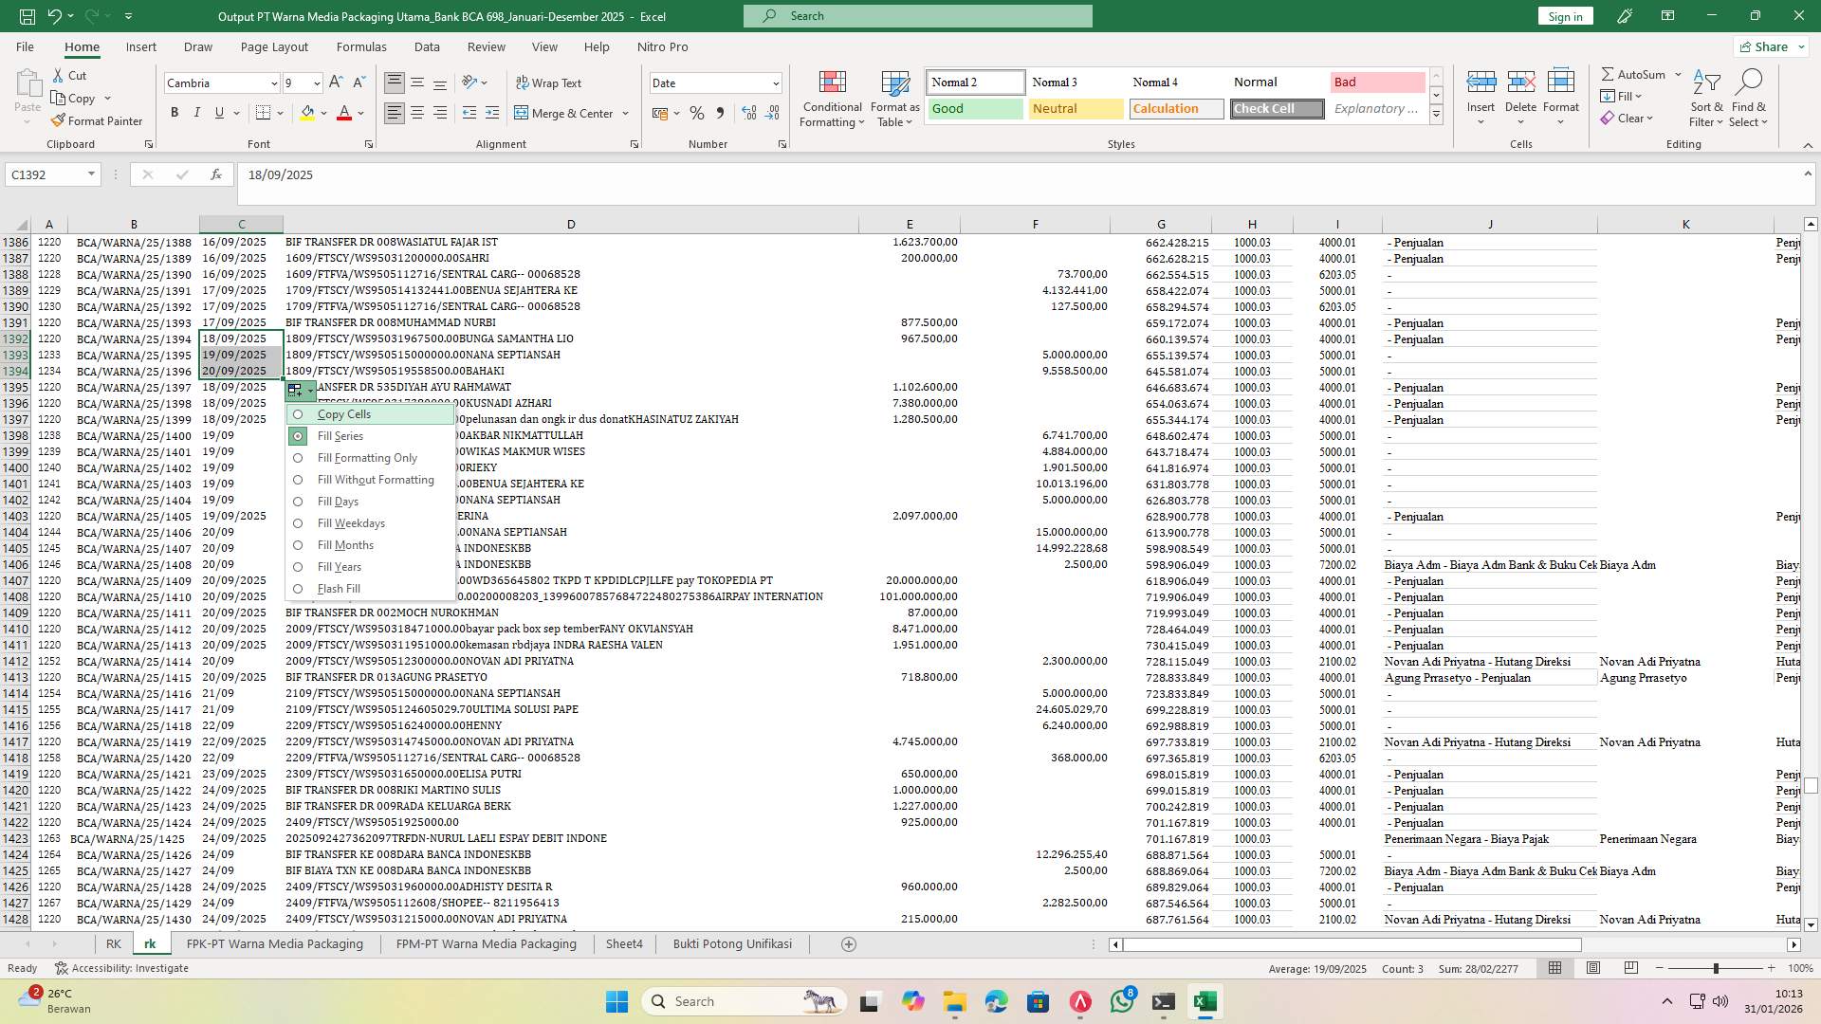Click Increase Decimal formatting icon
Screen dimensions: 1821x1024
point(748,112)
